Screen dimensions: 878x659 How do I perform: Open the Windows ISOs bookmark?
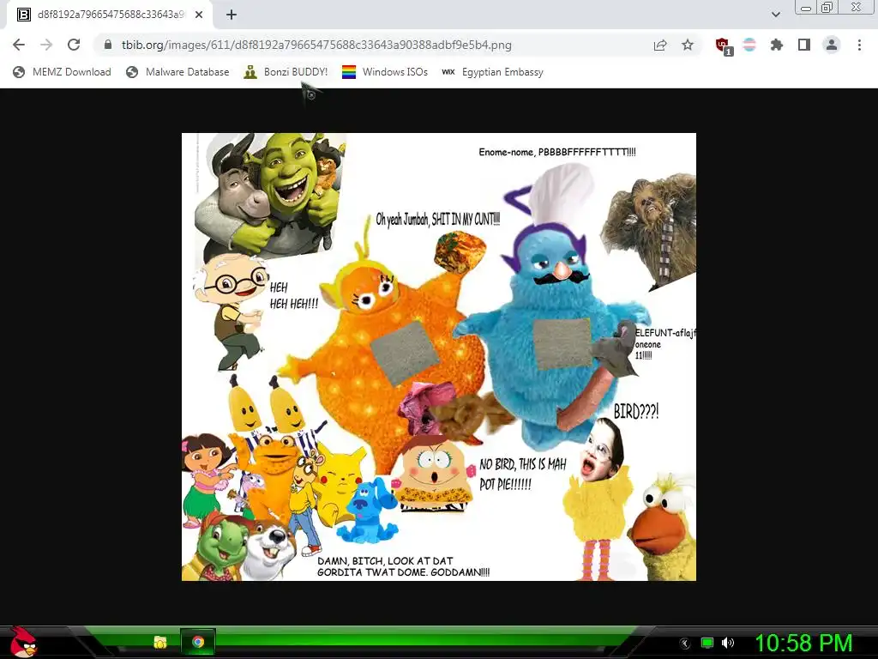coord(385,72)
